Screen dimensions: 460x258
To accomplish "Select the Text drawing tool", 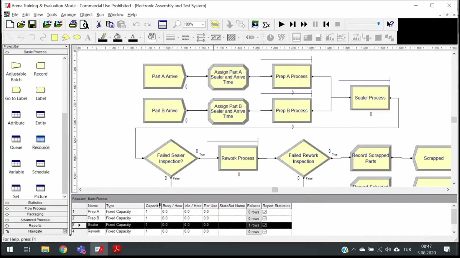I will [88, 37].
